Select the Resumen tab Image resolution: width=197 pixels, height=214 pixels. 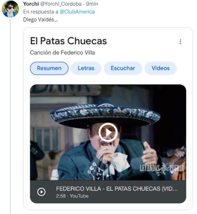(49, 68)
